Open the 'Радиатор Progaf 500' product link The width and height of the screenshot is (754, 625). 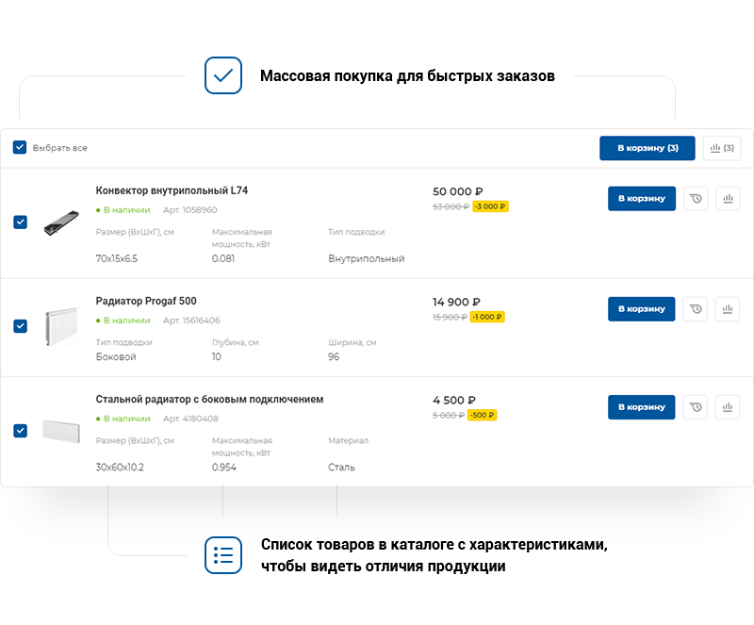click(146, 302)
